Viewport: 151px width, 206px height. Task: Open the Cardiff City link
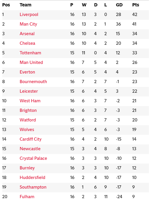31,139
